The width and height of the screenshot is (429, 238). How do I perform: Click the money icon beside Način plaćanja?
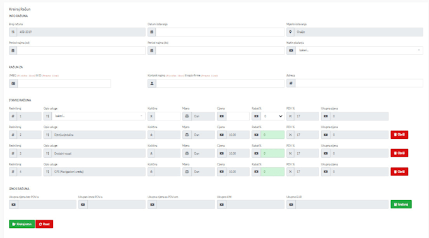(291, 51)
